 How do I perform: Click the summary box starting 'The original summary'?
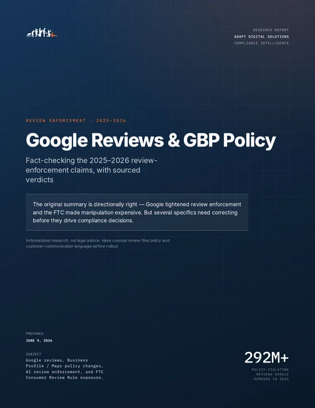coord(137,212)
